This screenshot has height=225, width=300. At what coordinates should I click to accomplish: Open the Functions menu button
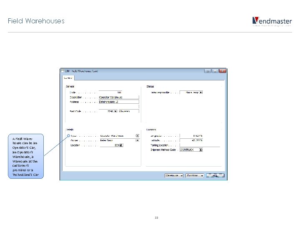pos(195,175)
